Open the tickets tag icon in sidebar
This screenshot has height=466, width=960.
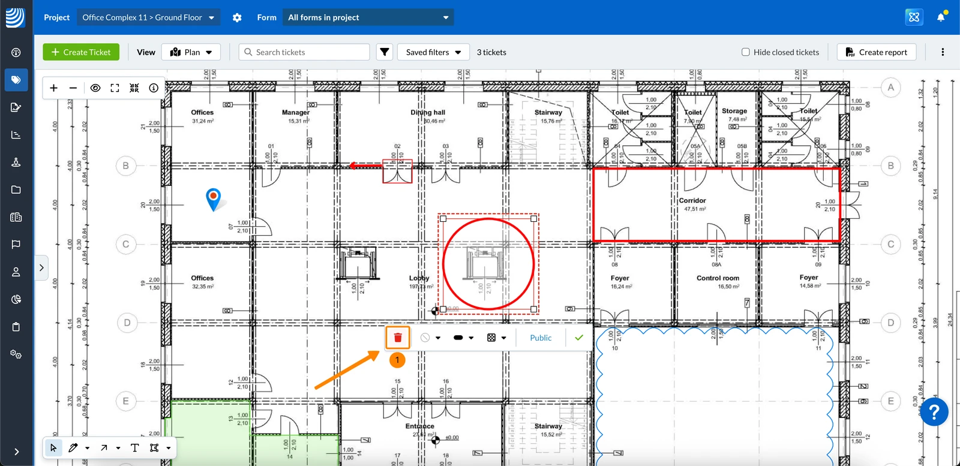[x=16, y=80]
